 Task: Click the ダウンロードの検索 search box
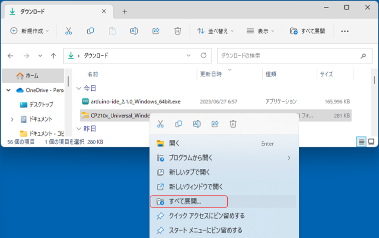click(x=294, y=55)
